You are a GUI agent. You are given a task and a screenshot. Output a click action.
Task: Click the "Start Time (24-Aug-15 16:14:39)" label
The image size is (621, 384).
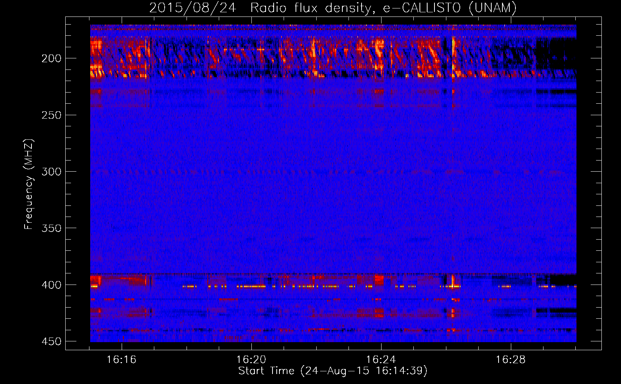(x=333, y=371)
